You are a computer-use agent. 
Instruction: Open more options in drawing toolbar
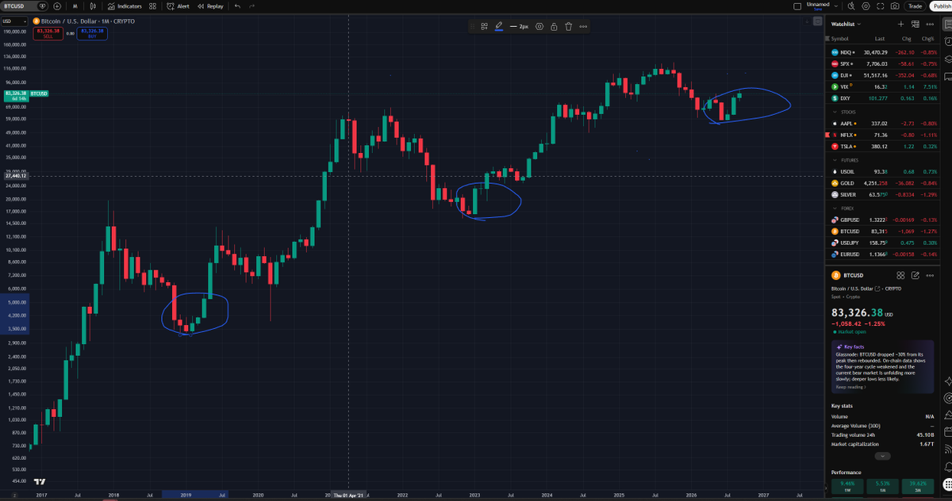tap(583, 26)
